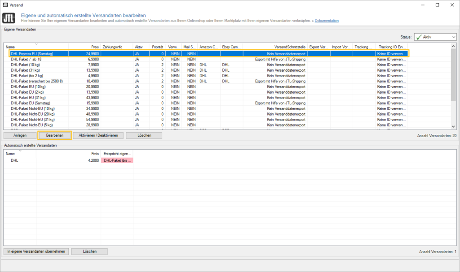Image resolution: width=460 pixels, height=272 pixels.
Task: Open the Dokumentation link
Action: click(x=327, y=21)
